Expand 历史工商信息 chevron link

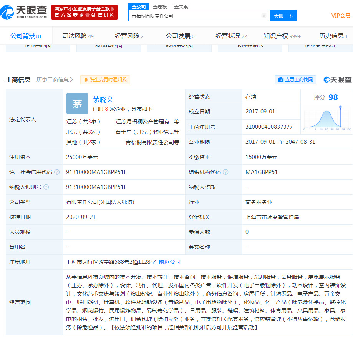point(55,80)
